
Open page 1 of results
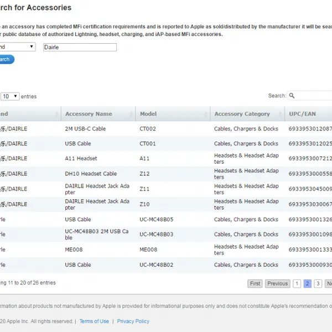(x=297, y=283)
